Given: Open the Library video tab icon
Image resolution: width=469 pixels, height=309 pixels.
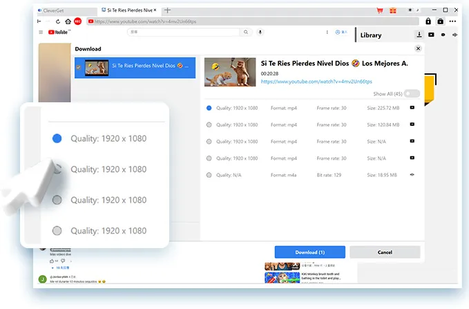Looking at the screenshot, I should pos(431,35).
